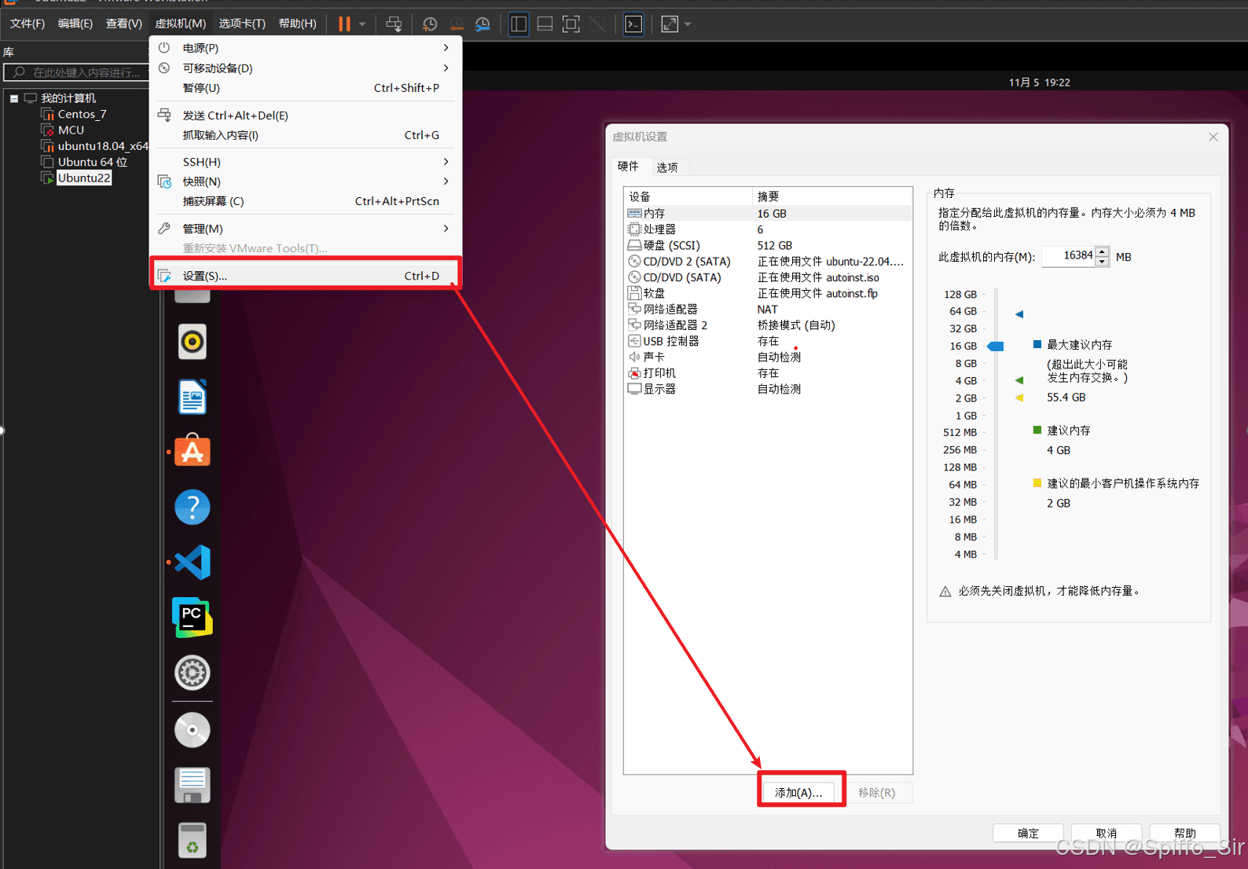Viewport: 1248px width, 869px height.
Task: Select Centos_7 in the library tree
Action: click(82, 114)
